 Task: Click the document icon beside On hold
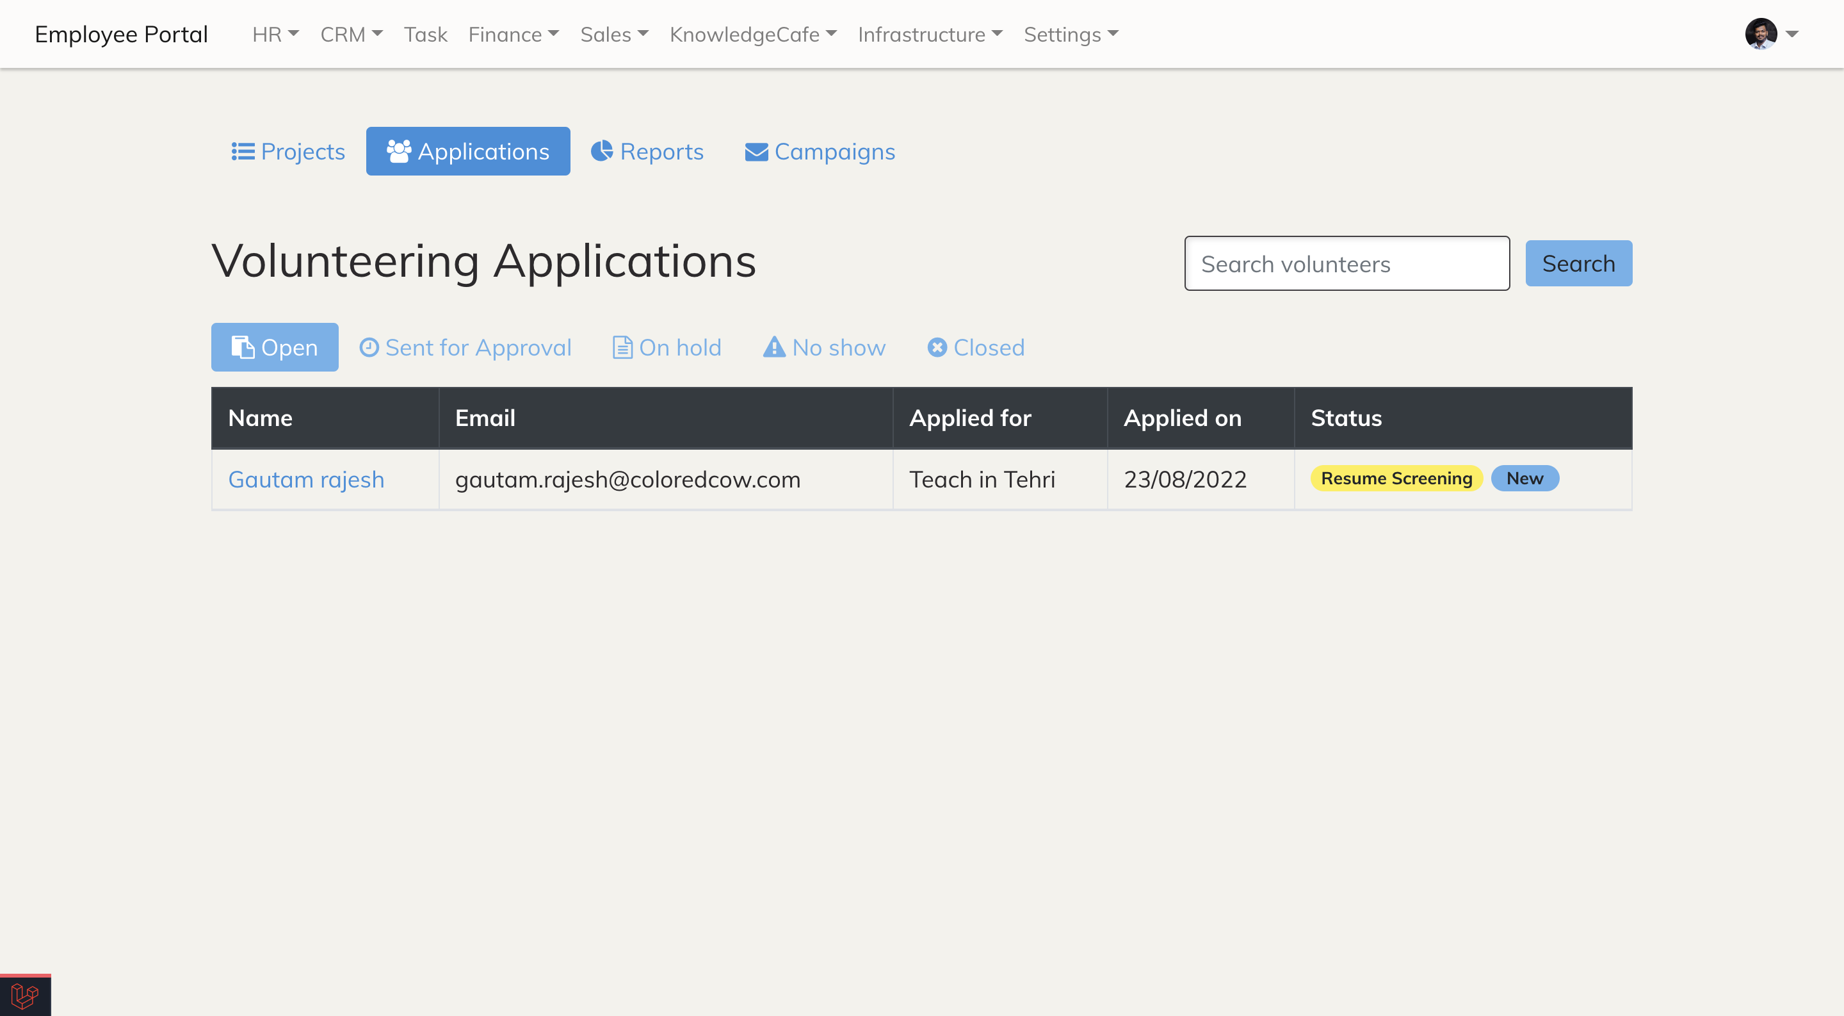tap(621, 347)
